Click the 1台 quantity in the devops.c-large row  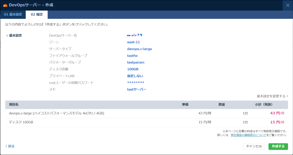[245, 113]
